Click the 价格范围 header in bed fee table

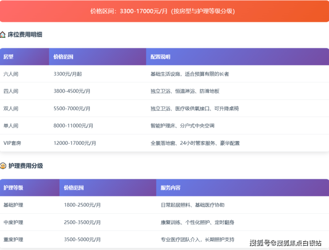(x=63, y=57)
